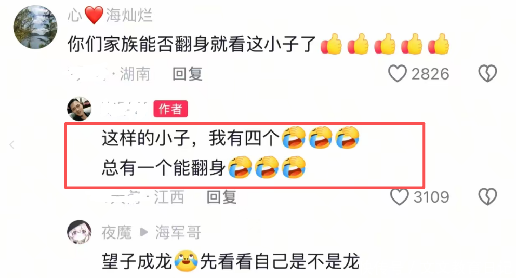The image size is (516, 278).
Task: Click the 3109 like count
Action: click(x=431, y=197)
